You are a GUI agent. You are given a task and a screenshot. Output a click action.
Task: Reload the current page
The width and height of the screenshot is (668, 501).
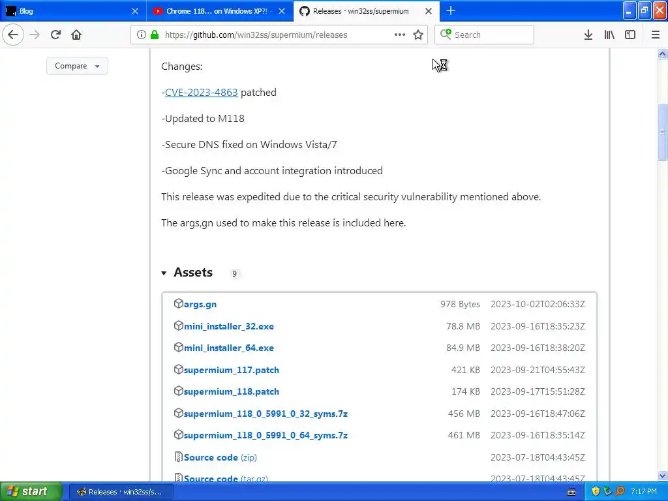(x=55, y=35)
